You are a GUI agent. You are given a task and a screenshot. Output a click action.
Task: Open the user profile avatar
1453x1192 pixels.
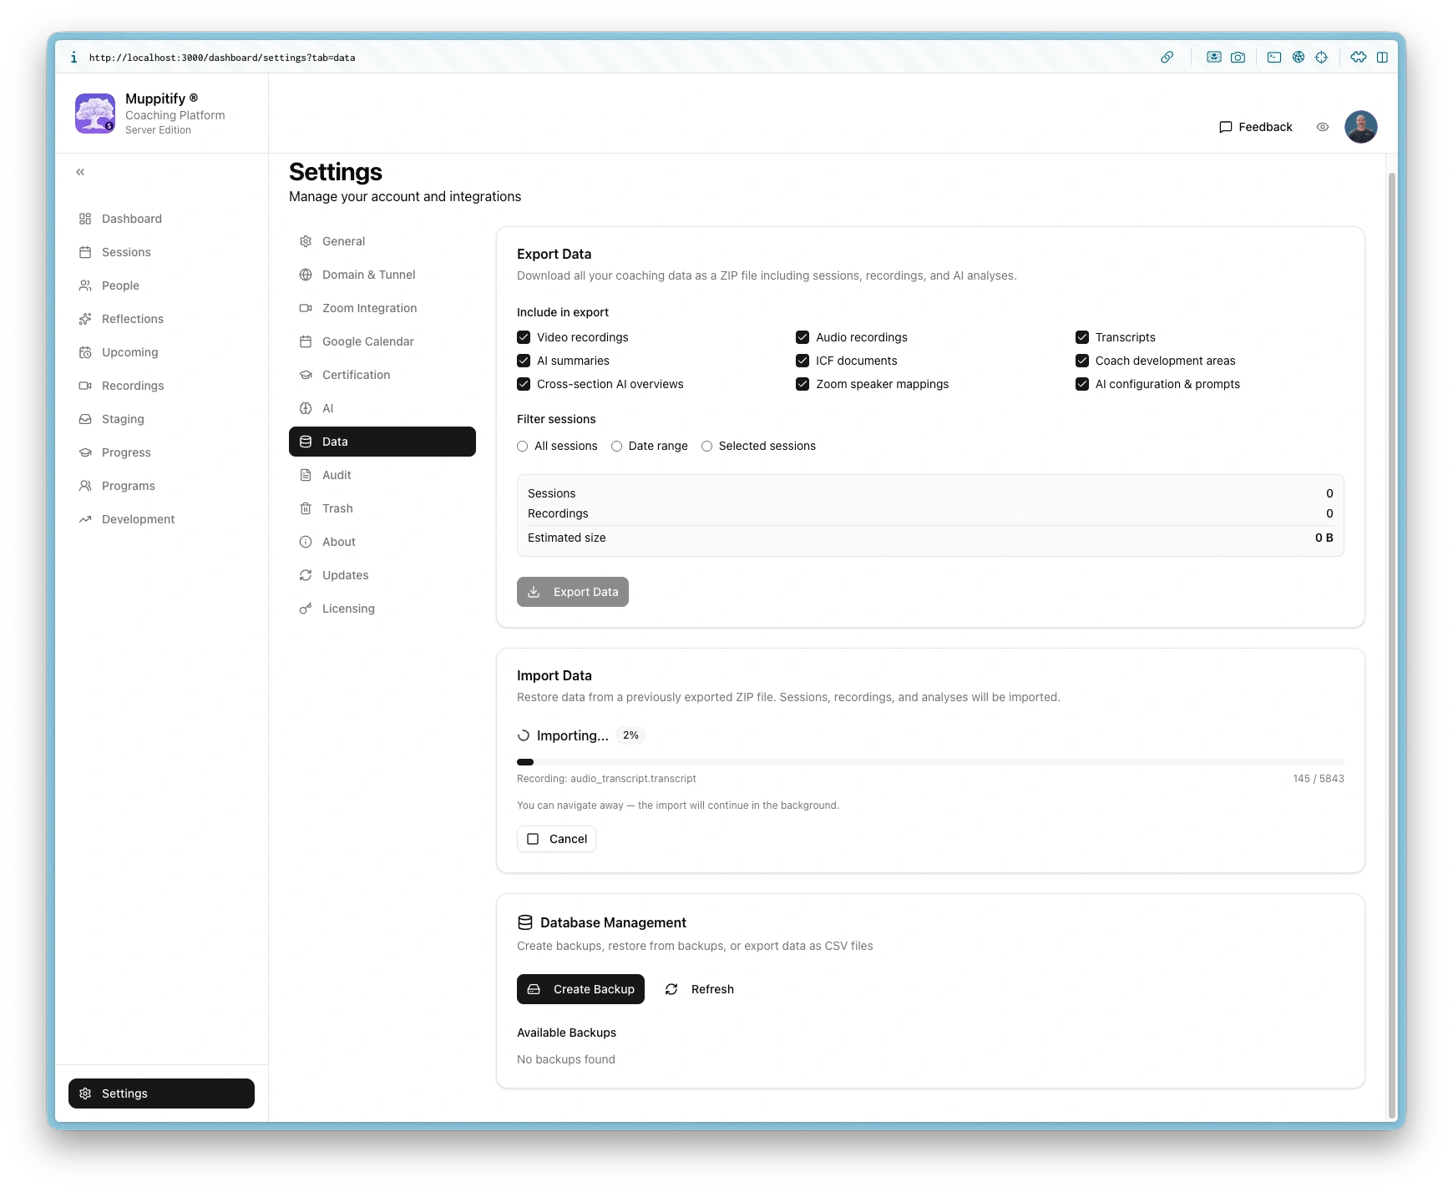click(1360, 127)
